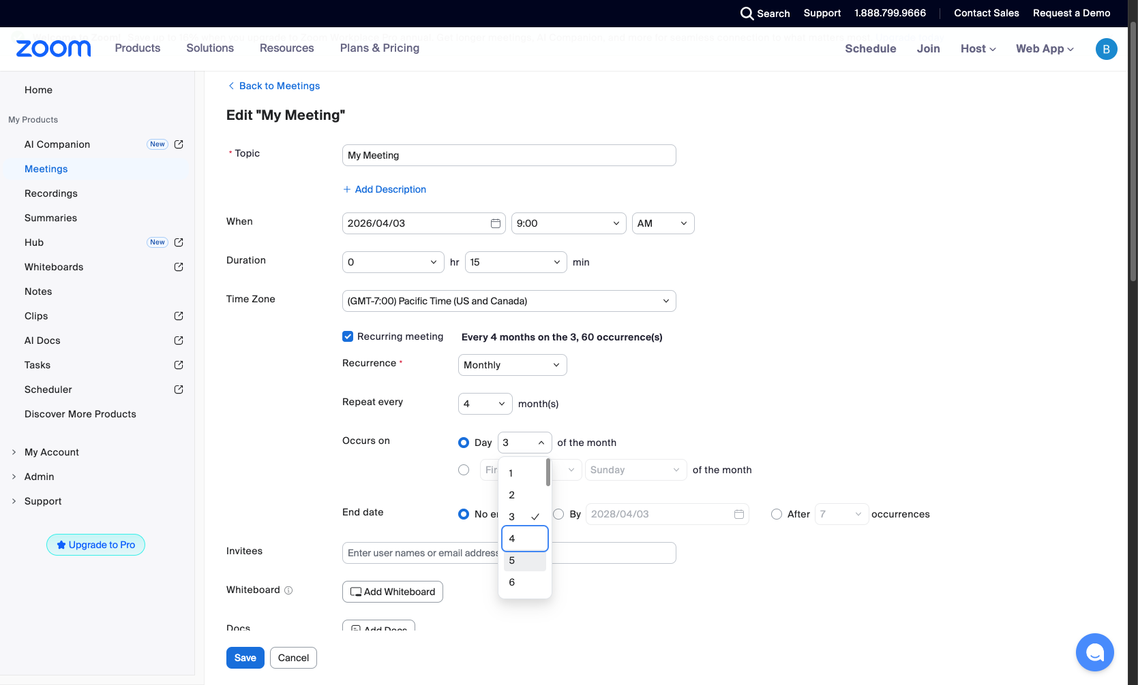Click the Join link
1138x685 pixels.
pos(929,49)
